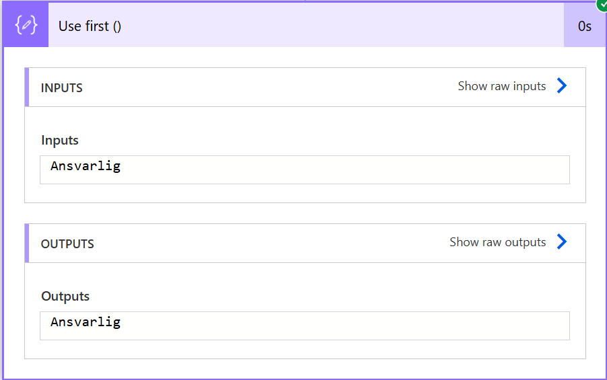Click the empty area of the action header bar
The width and height of the screenshot is (607, 380).
337,26
